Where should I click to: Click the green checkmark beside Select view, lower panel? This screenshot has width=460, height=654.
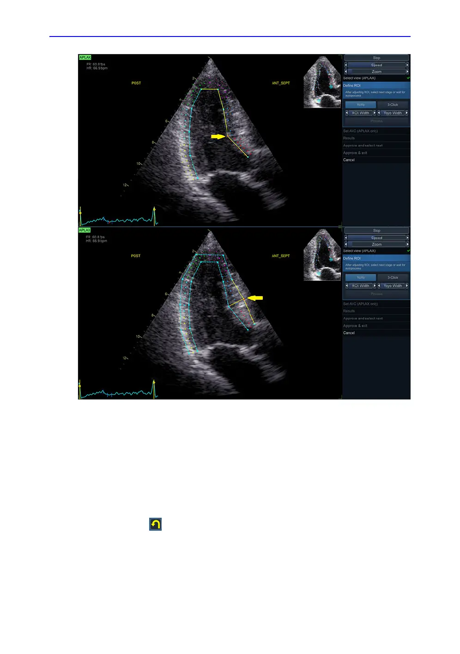click(x=408, y=251)
